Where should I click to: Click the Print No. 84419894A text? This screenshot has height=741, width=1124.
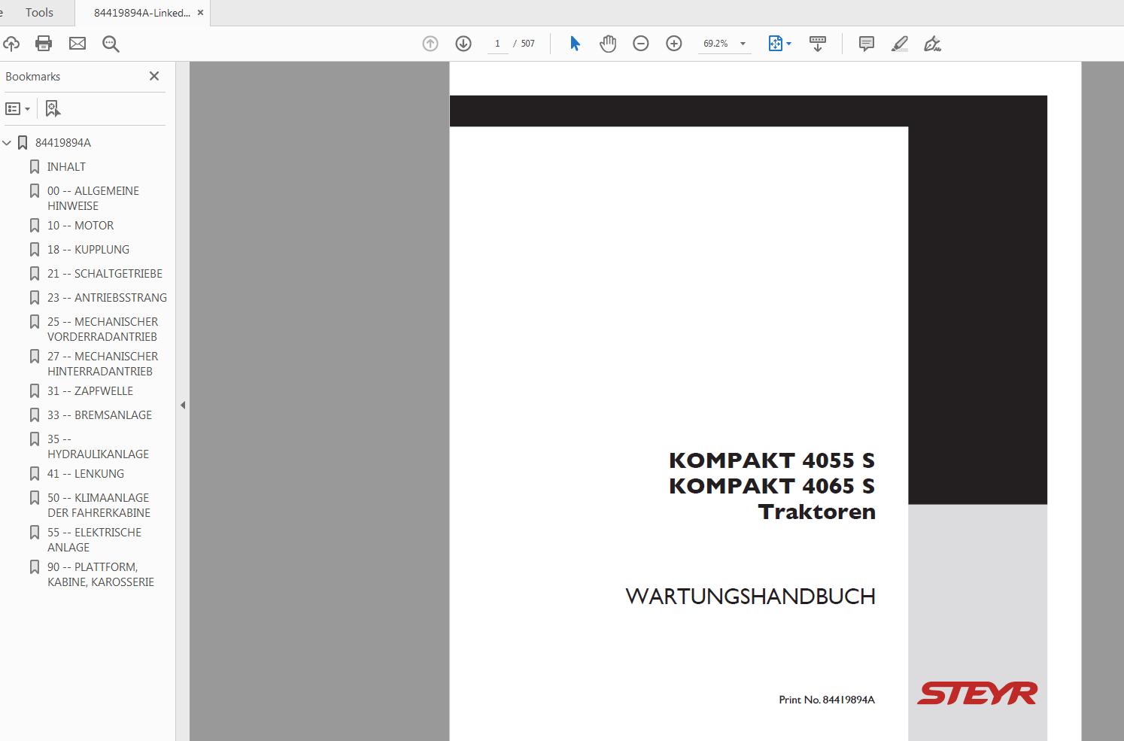[x=827, y=700]
